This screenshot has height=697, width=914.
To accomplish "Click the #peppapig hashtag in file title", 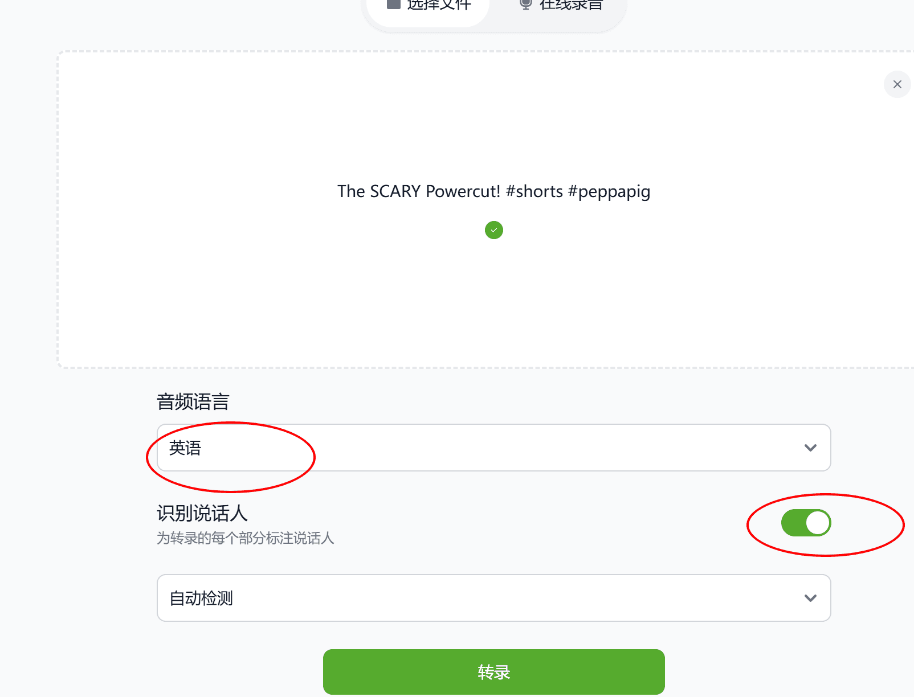I will (609, 191).
